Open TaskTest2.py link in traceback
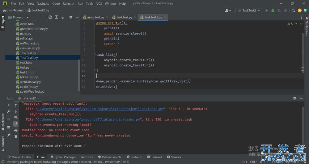This screenshot has height=164, width=309. [100, 109]
